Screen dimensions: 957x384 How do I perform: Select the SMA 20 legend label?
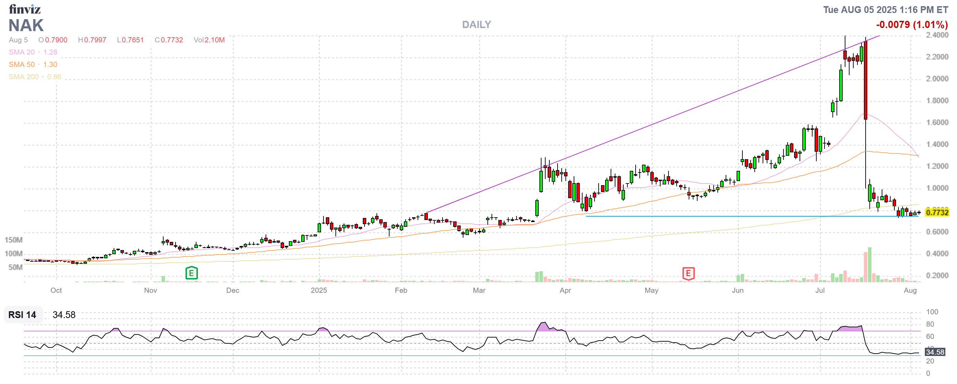tap(22, 52)
